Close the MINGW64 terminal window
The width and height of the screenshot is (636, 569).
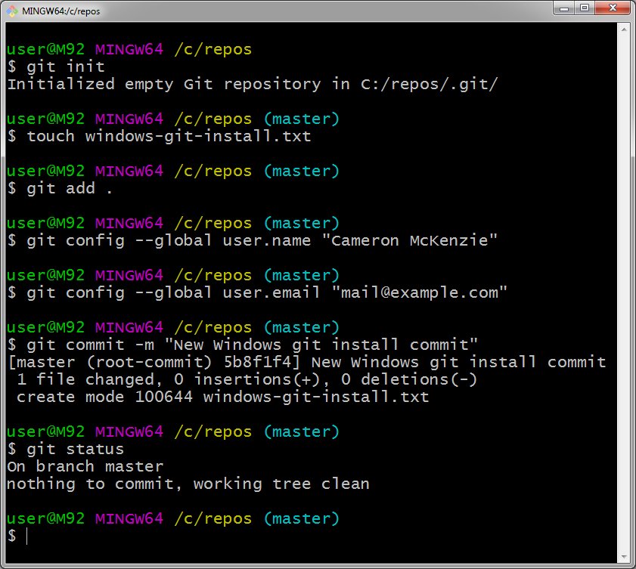[612, 9]
